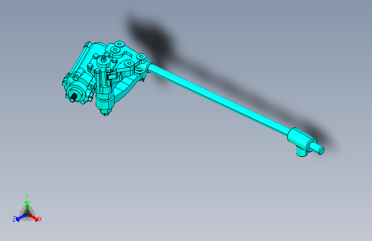Click the red X axis arrow
This screenshot has height=241, width=372.
coord(33,217)
